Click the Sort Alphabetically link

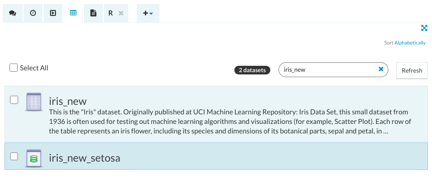tap(410, 43)
